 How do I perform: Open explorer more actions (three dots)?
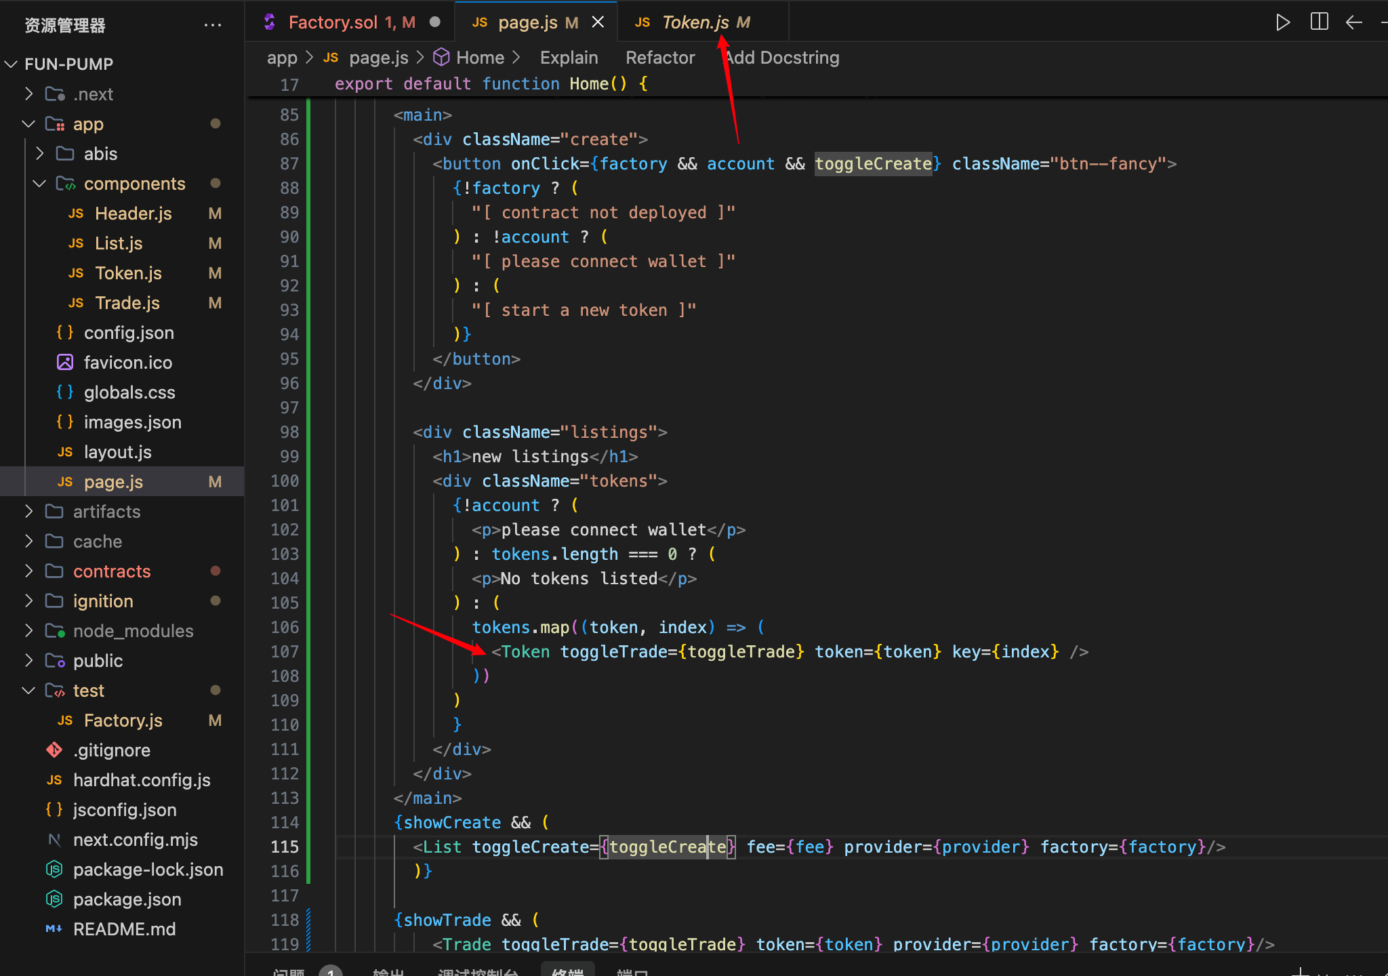213,26
